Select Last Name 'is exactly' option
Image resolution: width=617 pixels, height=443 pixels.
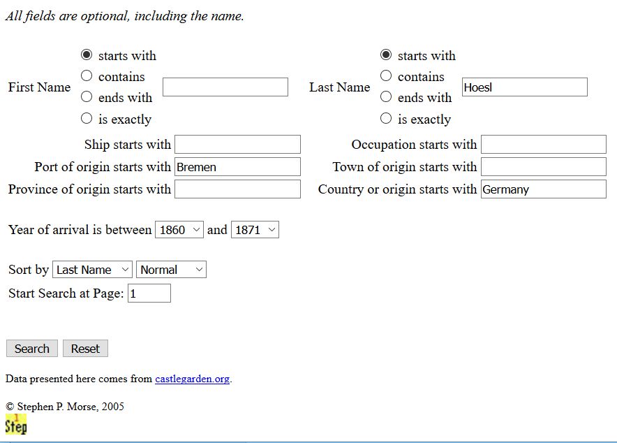tap(386, 118)
